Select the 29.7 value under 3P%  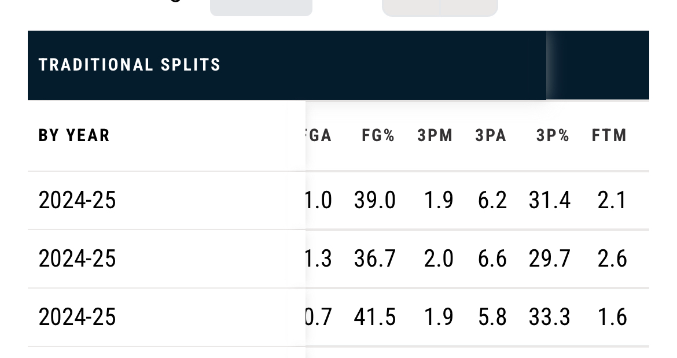tap(550, 259)
